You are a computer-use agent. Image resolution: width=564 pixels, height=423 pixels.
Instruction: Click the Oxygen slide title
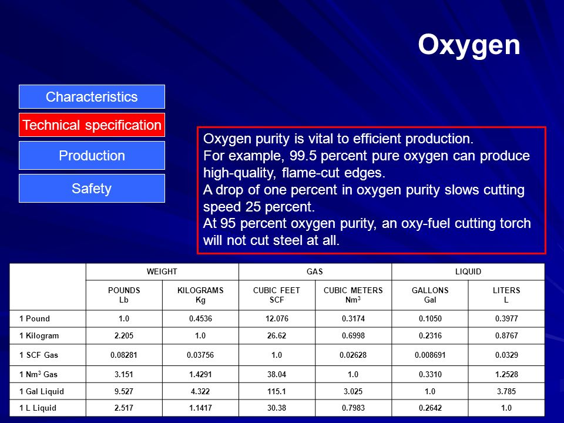pyautogui.click(x=469, y=45)
